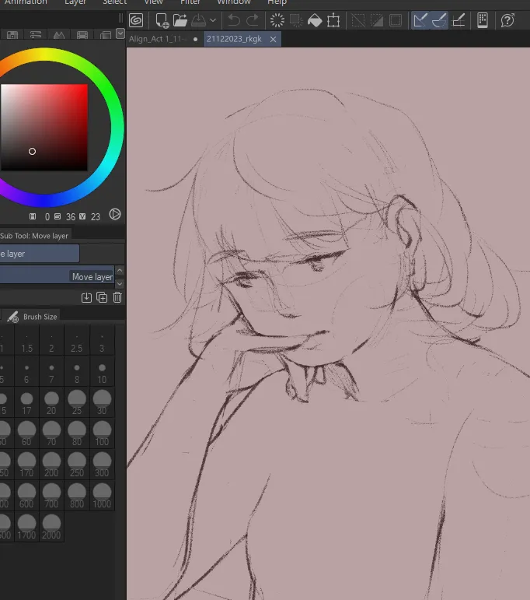The image size is (530, 600).
Task: Open the Filter menu
Action: (190, 2)
